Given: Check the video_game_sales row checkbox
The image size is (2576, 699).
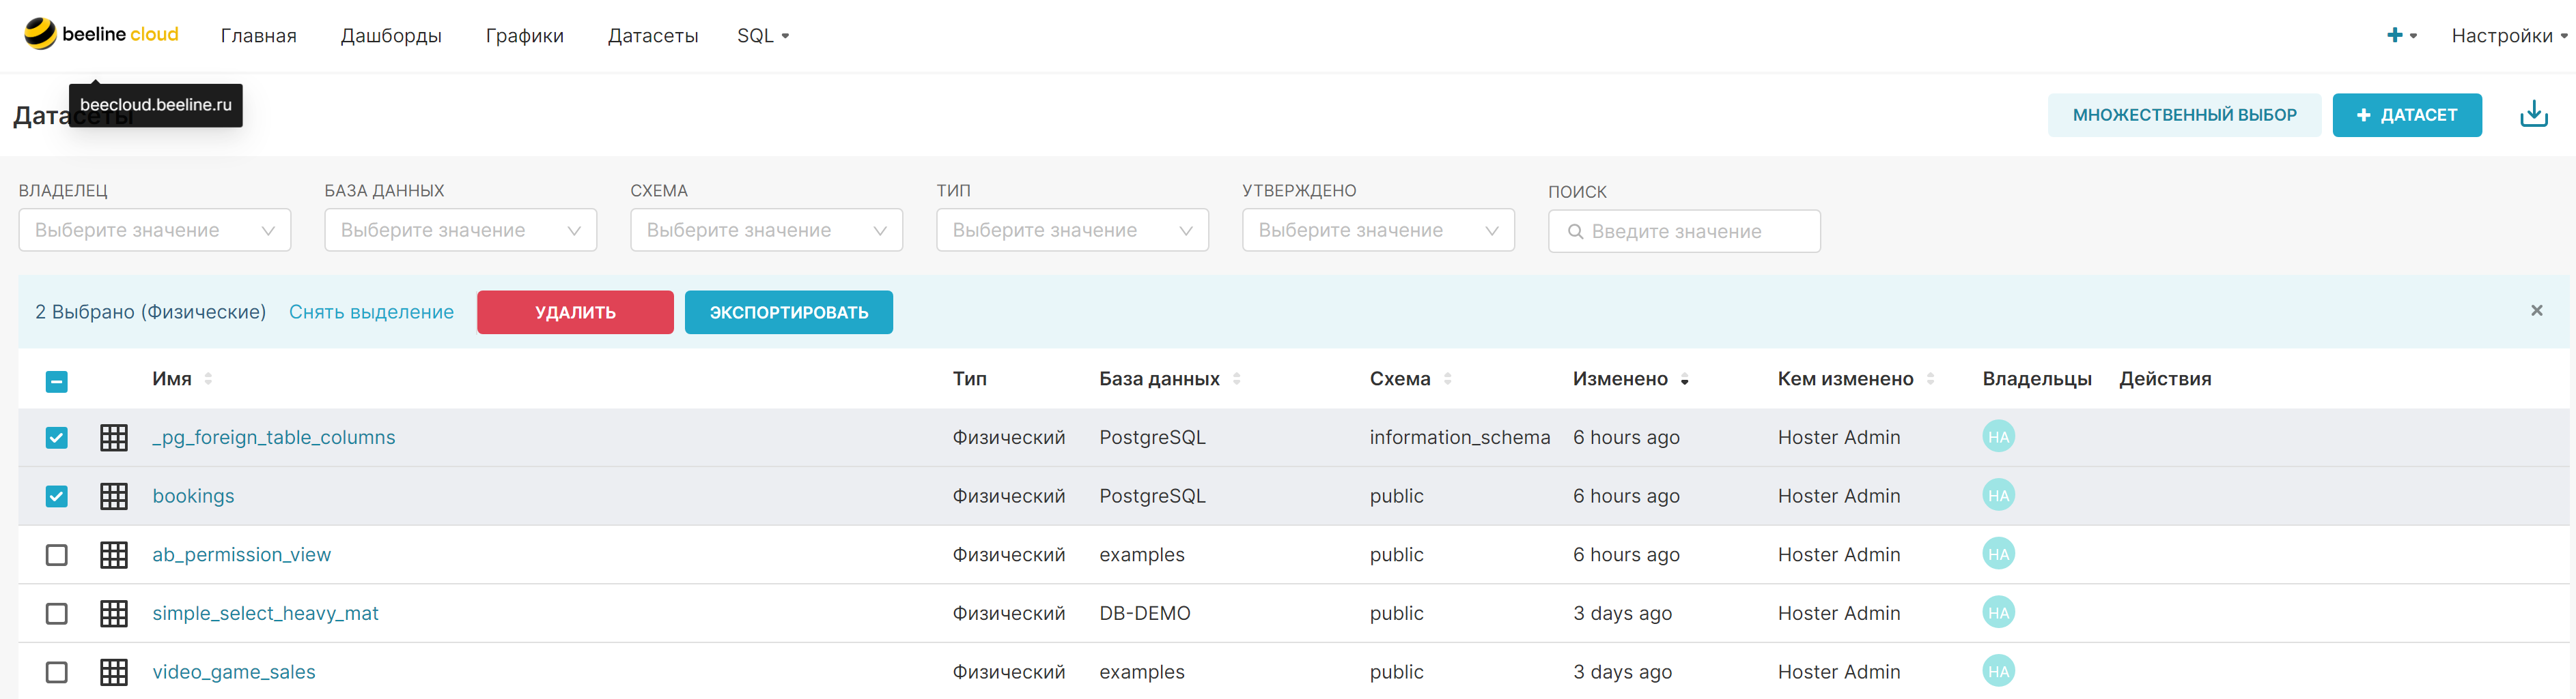Looking at the screenshot, I should point(57,672).
